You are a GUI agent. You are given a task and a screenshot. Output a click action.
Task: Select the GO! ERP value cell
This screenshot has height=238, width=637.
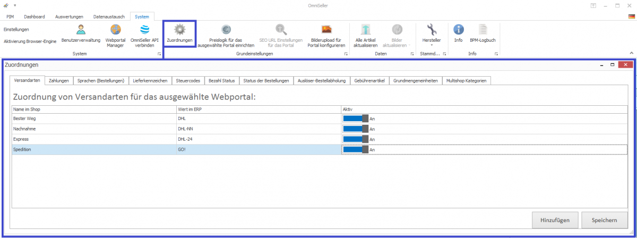[259, 150]
